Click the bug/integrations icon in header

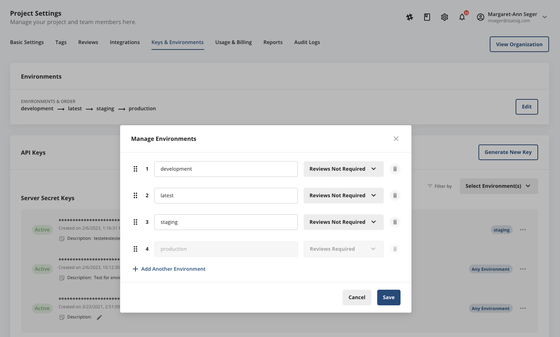(410, 17)
